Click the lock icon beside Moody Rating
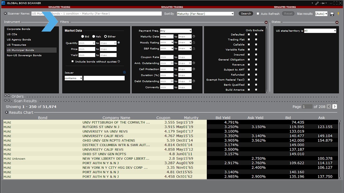Screen dimensions: 344x193 tap(194, 43)
